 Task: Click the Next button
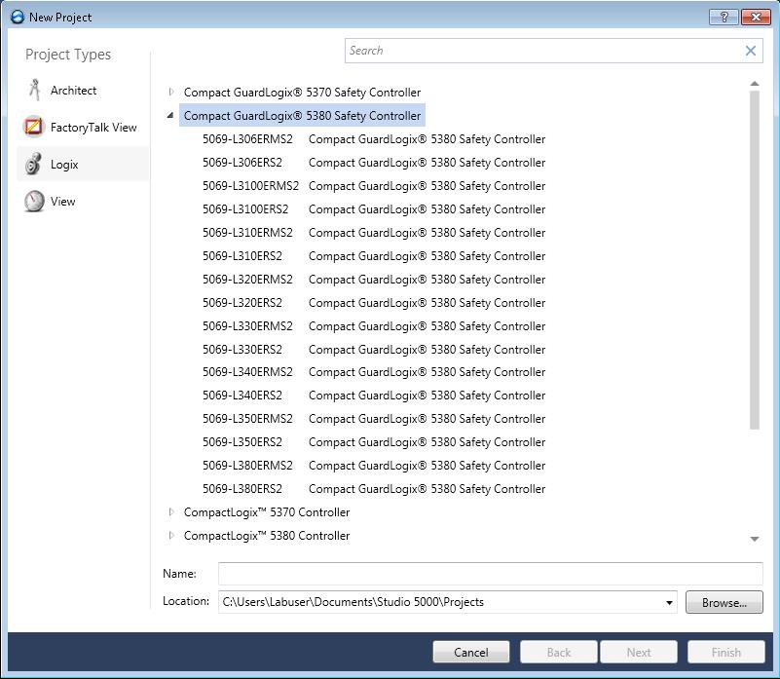639,652
